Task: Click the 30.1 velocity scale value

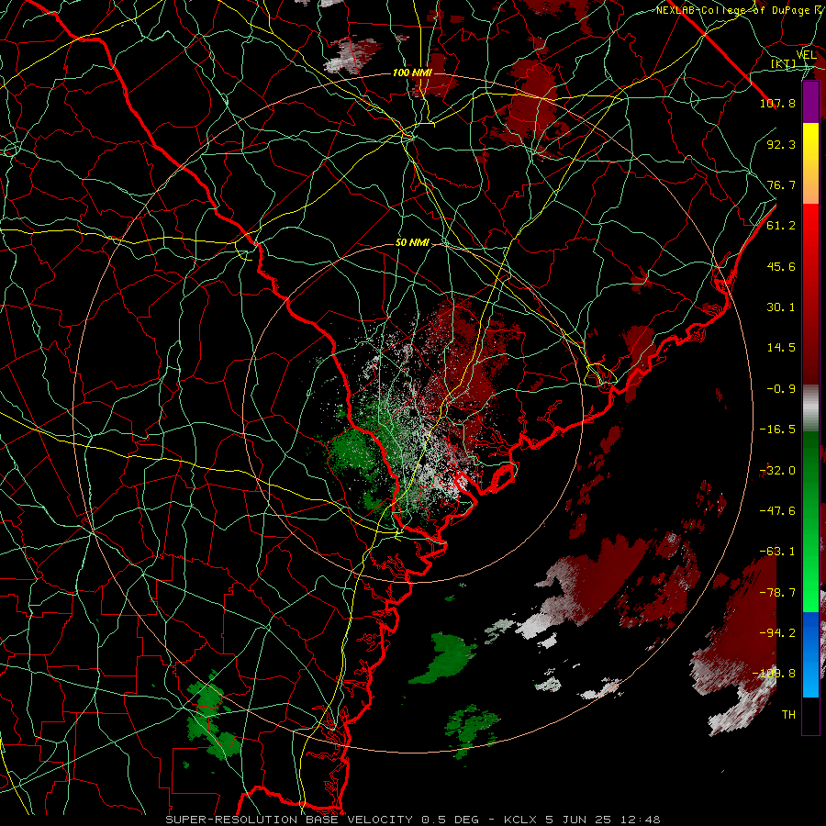Action: click(781, 307)
